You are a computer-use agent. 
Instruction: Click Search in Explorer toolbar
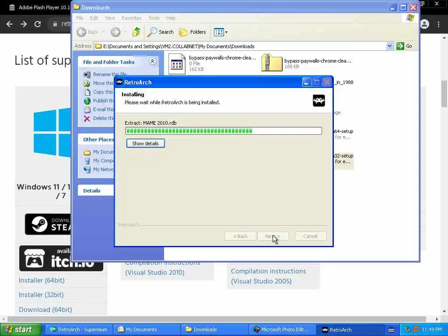click(x=160, y=32)
